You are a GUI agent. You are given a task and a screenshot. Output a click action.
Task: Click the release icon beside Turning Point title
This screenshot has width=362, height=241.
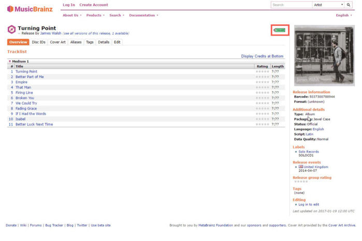click(x=11, y=29)
